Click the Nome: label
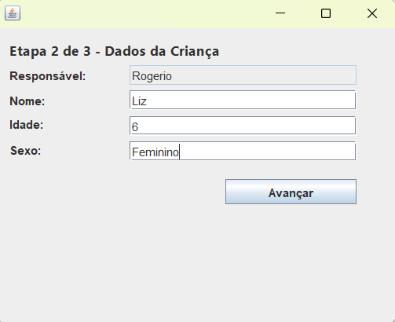 click(27, 101)
